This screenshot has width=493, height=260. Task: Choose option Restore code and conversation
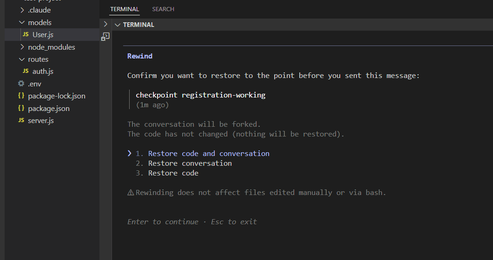tap(209, 154)
